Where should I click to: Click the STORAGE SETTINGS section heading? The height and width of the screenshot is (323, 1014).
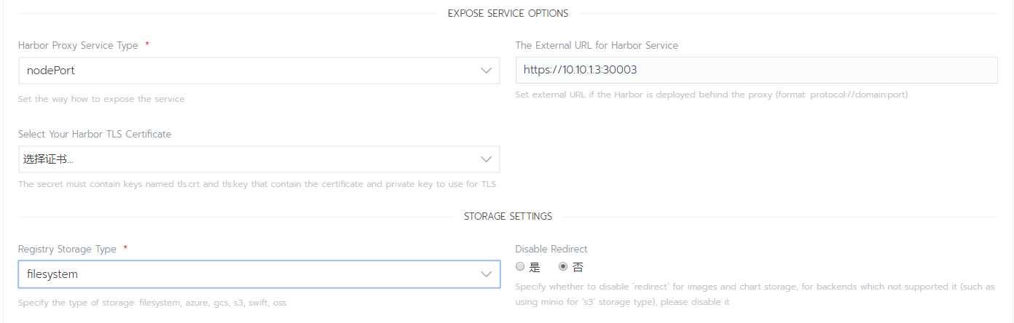tap(508, 216)
